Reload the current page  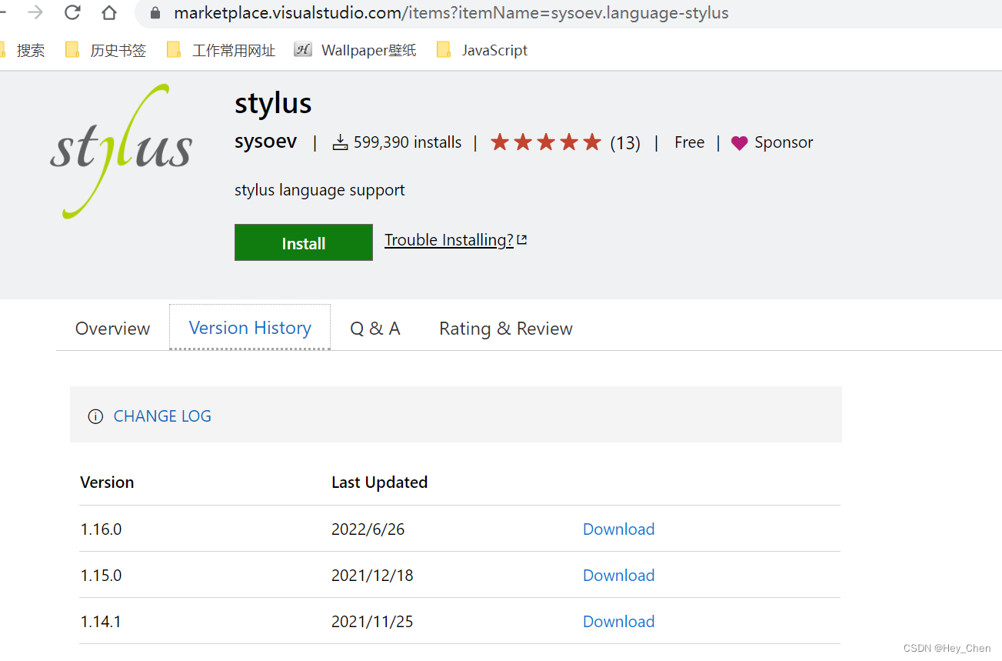tap(72, 12)
